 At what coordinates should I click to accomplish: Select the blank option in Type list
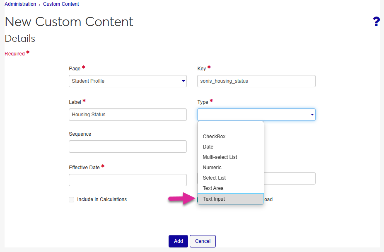point(230,127)
